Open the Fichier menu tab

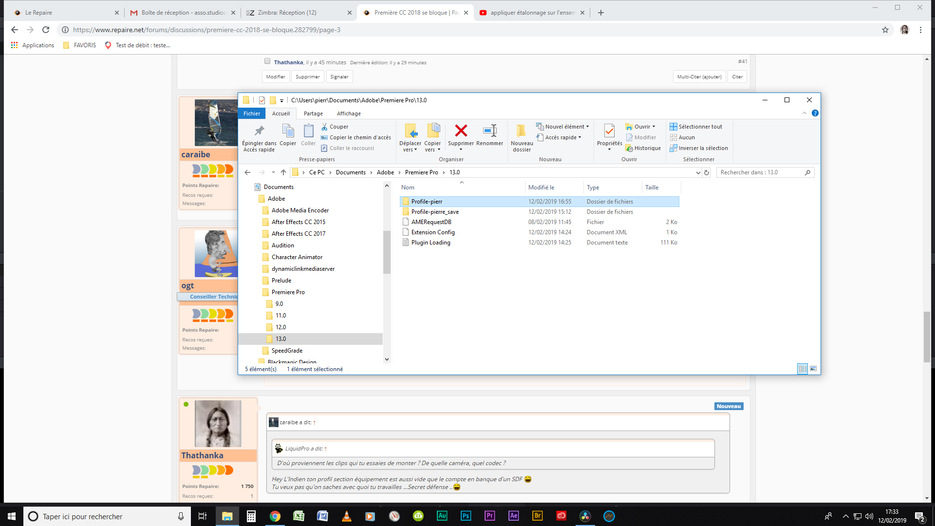coord(252,113)
